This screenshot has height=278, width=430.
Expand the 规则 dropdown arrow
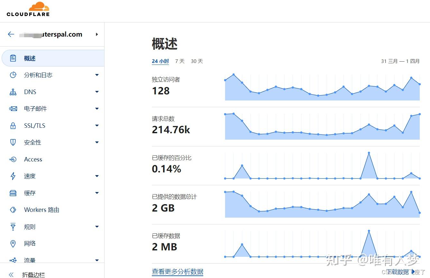tap(97, 227)
